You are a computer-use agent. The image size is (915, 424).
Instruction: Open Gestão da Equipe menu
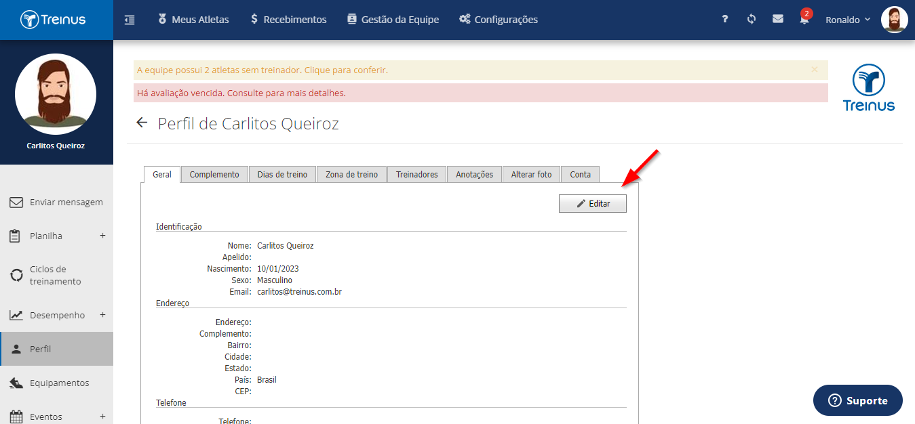coord(393,20)
